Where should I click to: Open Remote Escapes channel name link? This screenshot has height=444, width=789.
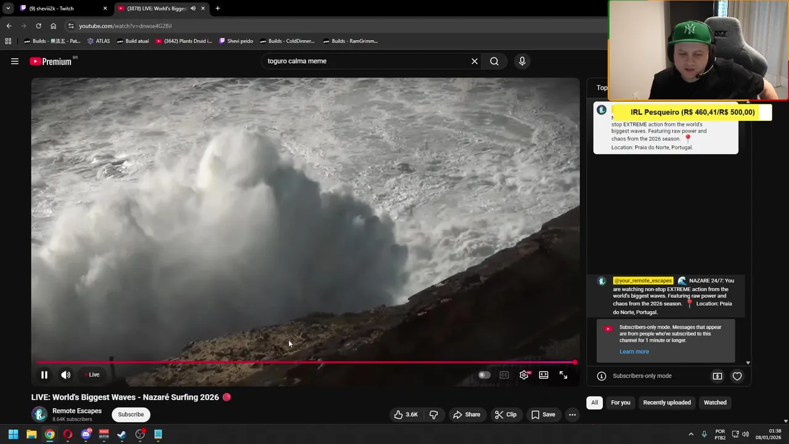click(x=77, y=411)
